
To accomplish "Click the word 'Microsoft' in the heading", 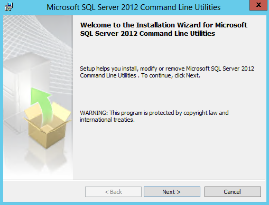I will point(231,25).
